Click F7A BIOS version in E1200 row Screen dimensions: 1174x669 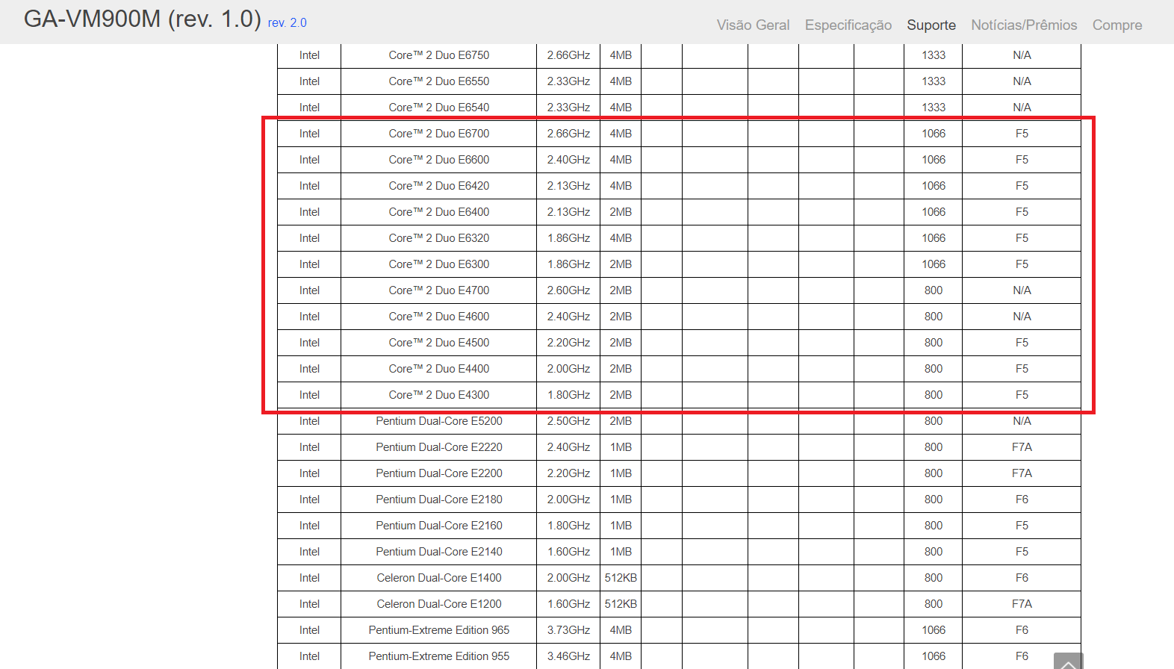click(1022, 604)
